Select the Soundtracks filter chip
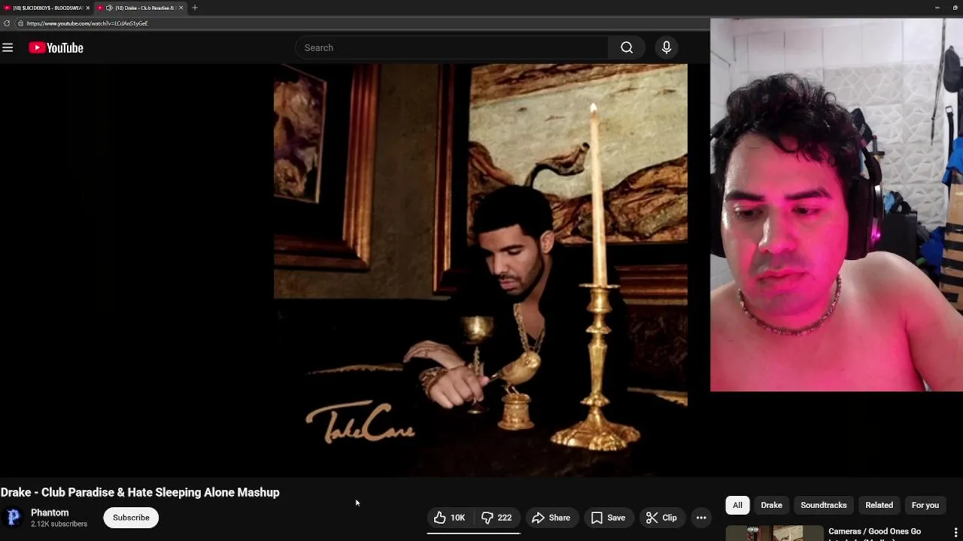Viewport: 963px width, 541px height. coord(824,505)
